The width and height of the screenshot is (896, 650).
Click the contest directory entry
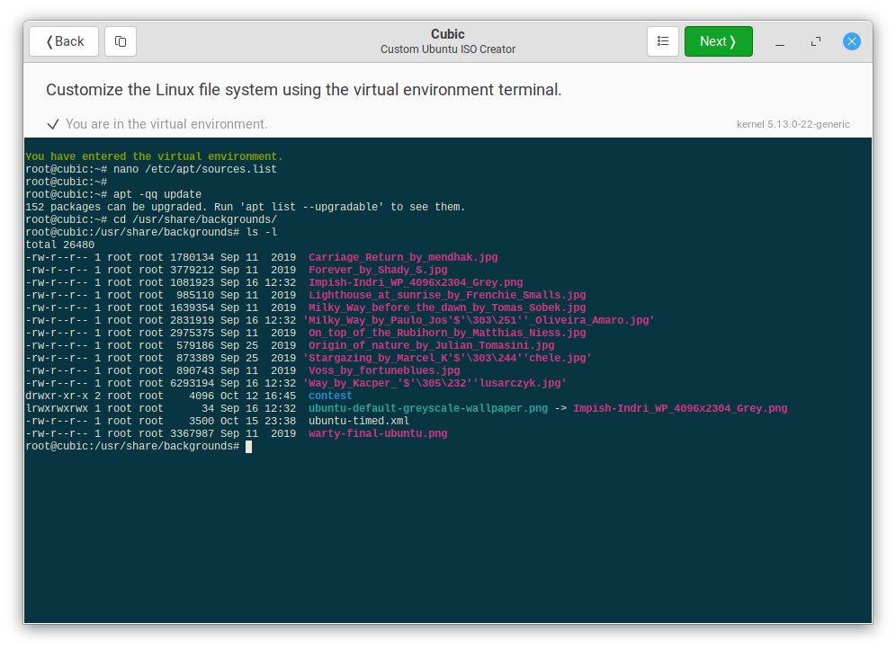tap(329, 395)
